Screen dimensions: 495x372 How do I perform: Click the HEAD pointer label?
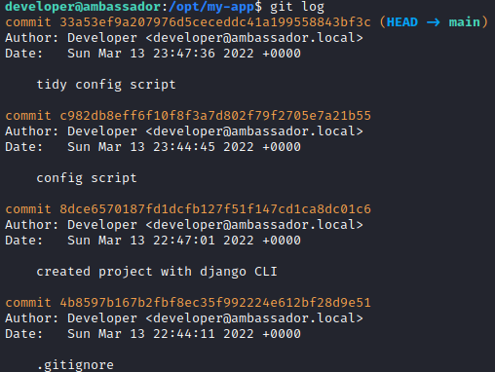(402, 22)
